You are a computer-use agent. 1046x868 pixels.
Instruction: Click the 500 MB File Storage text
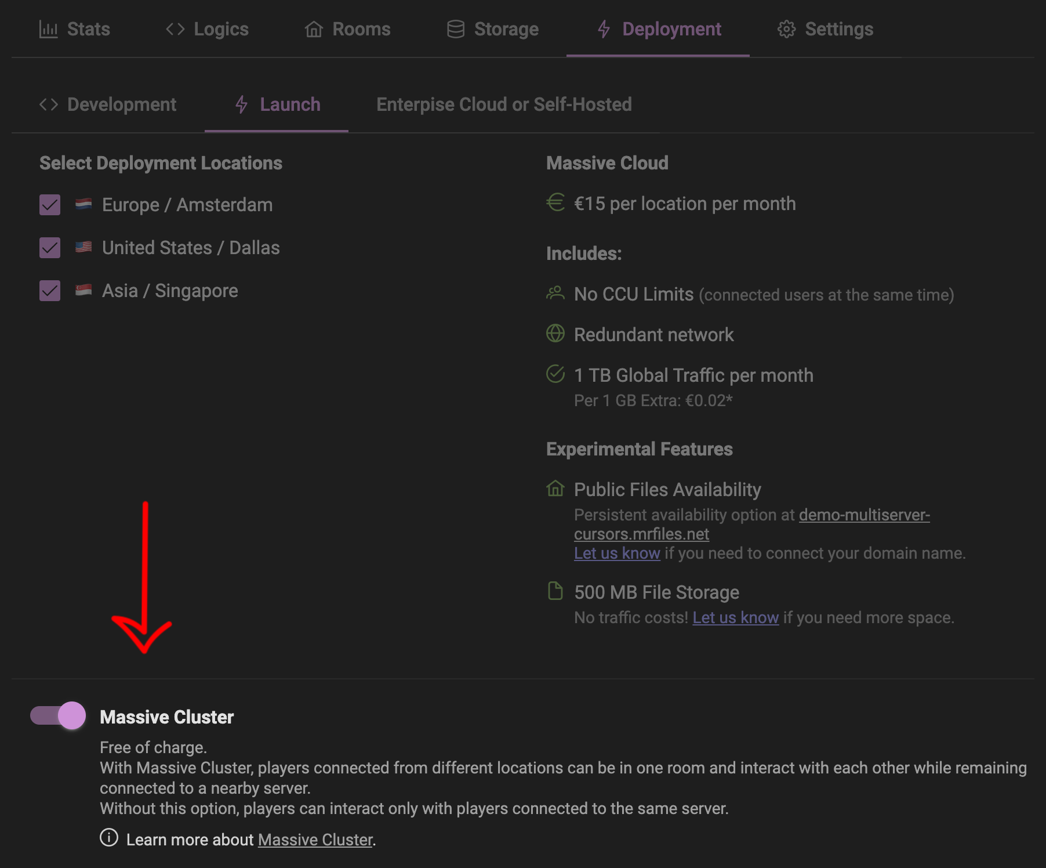pos(656,592)
